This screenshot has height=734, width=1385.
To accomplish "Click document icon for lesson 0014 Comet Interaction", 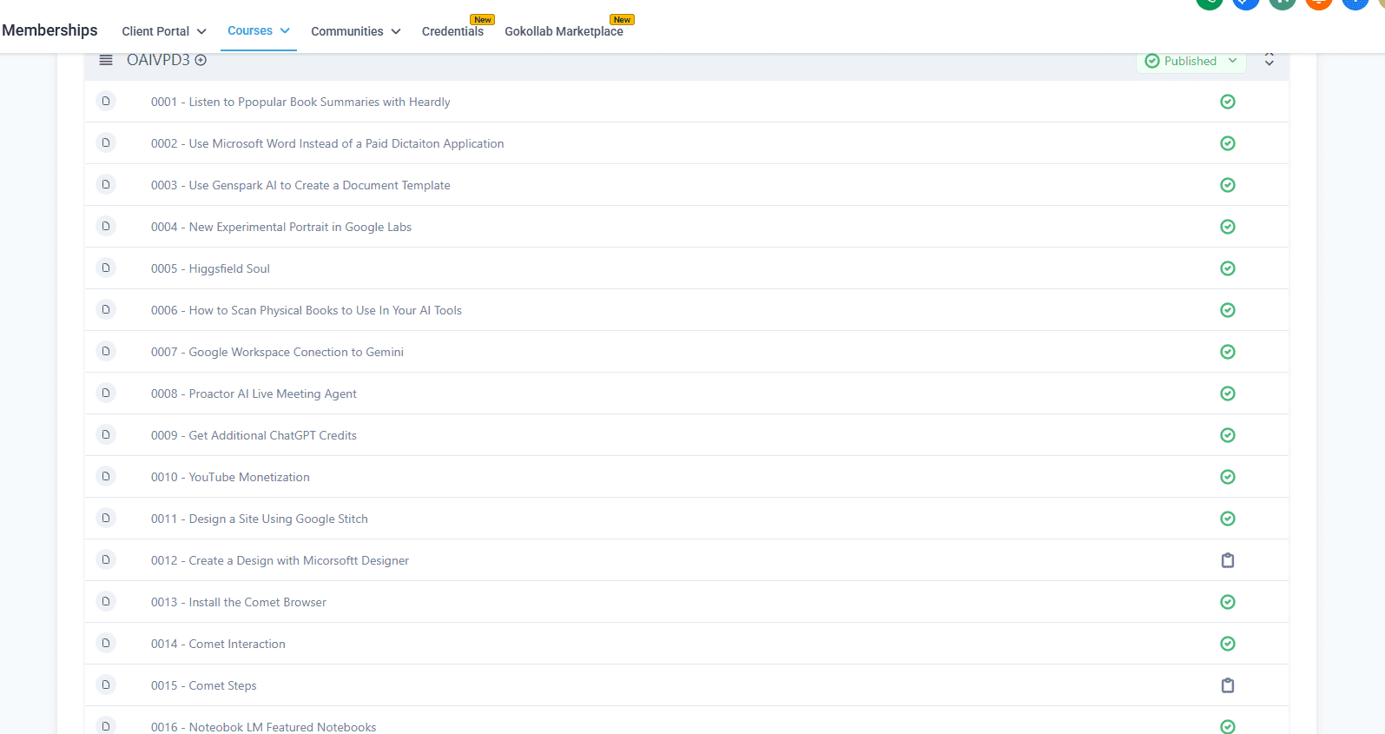I will tap(106, 644).
